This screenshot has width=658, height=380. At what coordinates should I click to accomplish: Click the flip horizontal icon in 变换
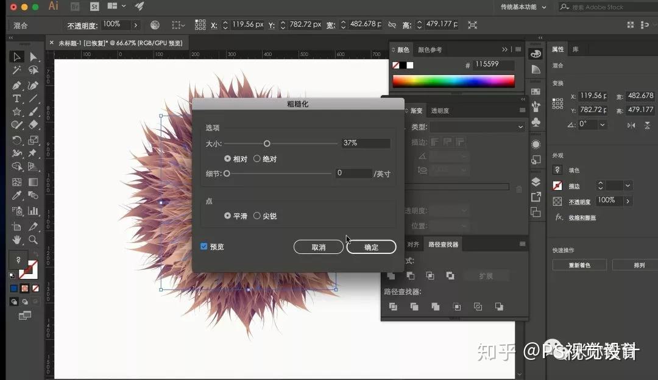pos(631,125)
